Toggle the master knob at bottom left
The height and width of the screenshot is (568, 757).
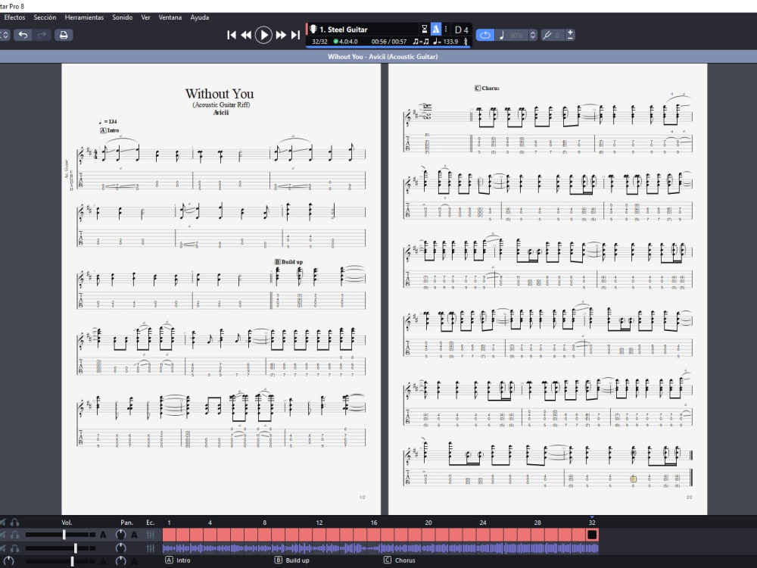8,560
